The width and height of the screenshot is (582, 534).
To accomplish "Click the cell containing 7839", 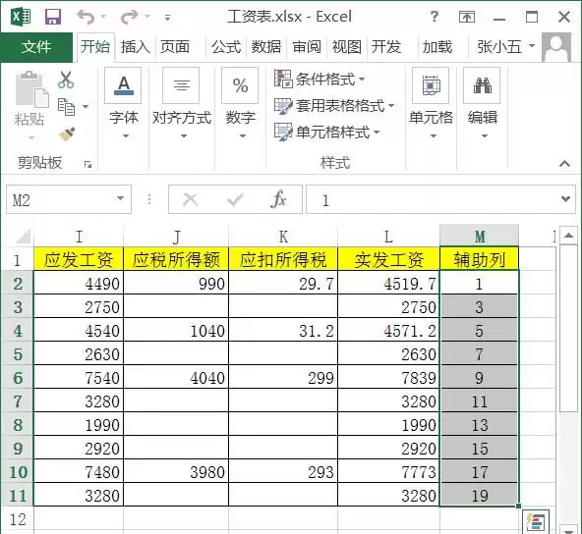I will coord(388,377).
